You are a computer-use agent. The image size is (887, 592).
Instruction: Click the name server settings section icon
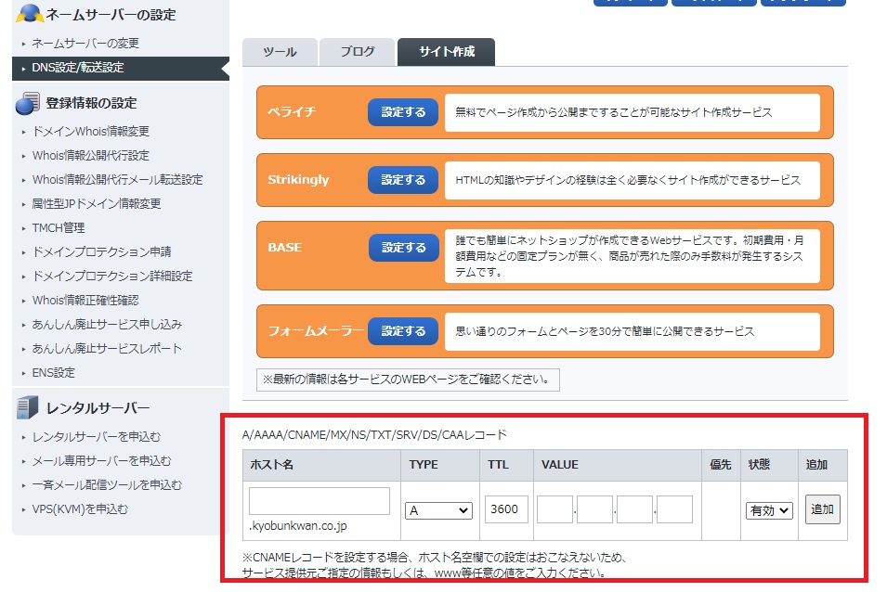coord(29,14)
